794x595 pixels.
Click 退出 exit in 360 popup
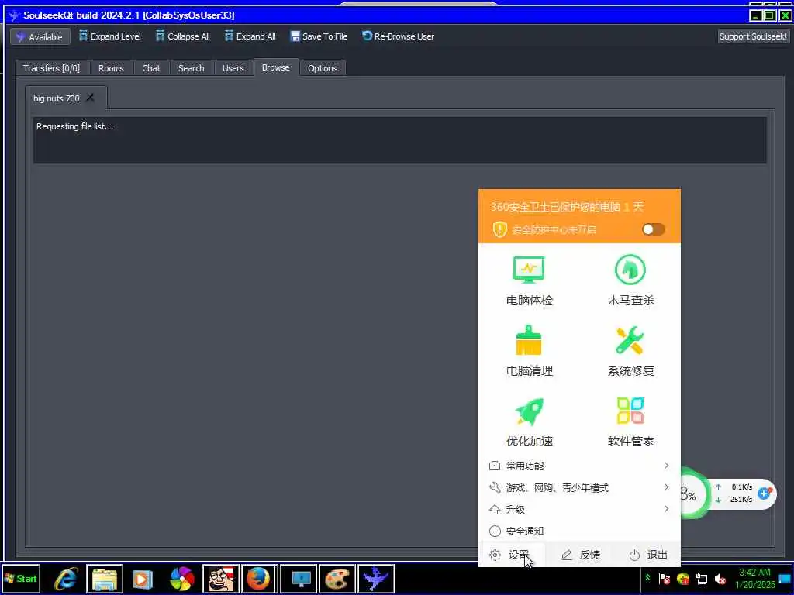648,555
